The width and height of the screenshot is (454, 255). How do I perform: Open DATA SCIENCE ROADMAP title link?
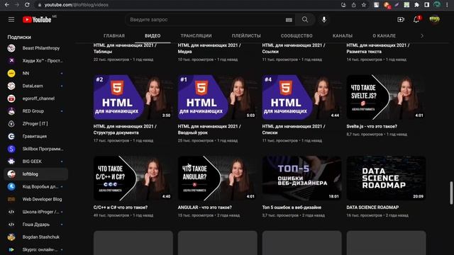[372, 208]
